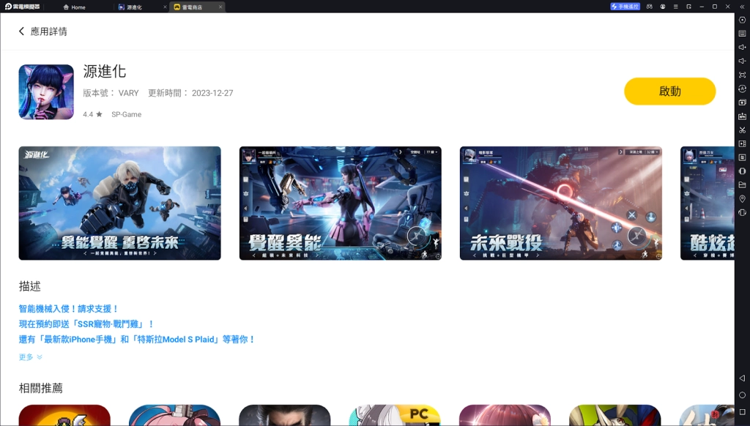Close the 源進化 tab
This screenshot has height=426, width=750.
pos(165,7)
